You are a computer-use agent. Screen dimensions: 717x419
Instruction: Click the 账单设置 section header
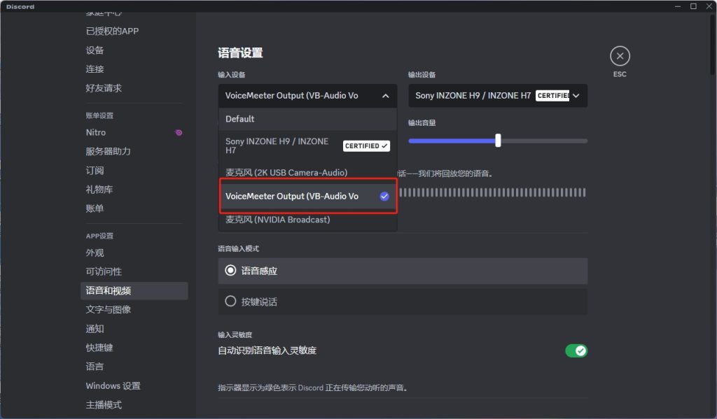tap(99, 115)
